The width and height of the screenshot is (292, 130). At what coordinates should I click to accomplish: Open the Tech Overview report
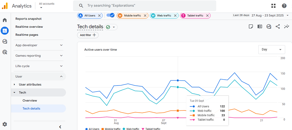point(30,101)
